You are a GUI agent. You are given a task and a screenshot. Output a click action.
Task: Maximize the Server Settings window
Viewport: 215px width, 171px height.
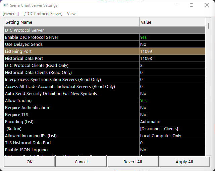[192, 5]
